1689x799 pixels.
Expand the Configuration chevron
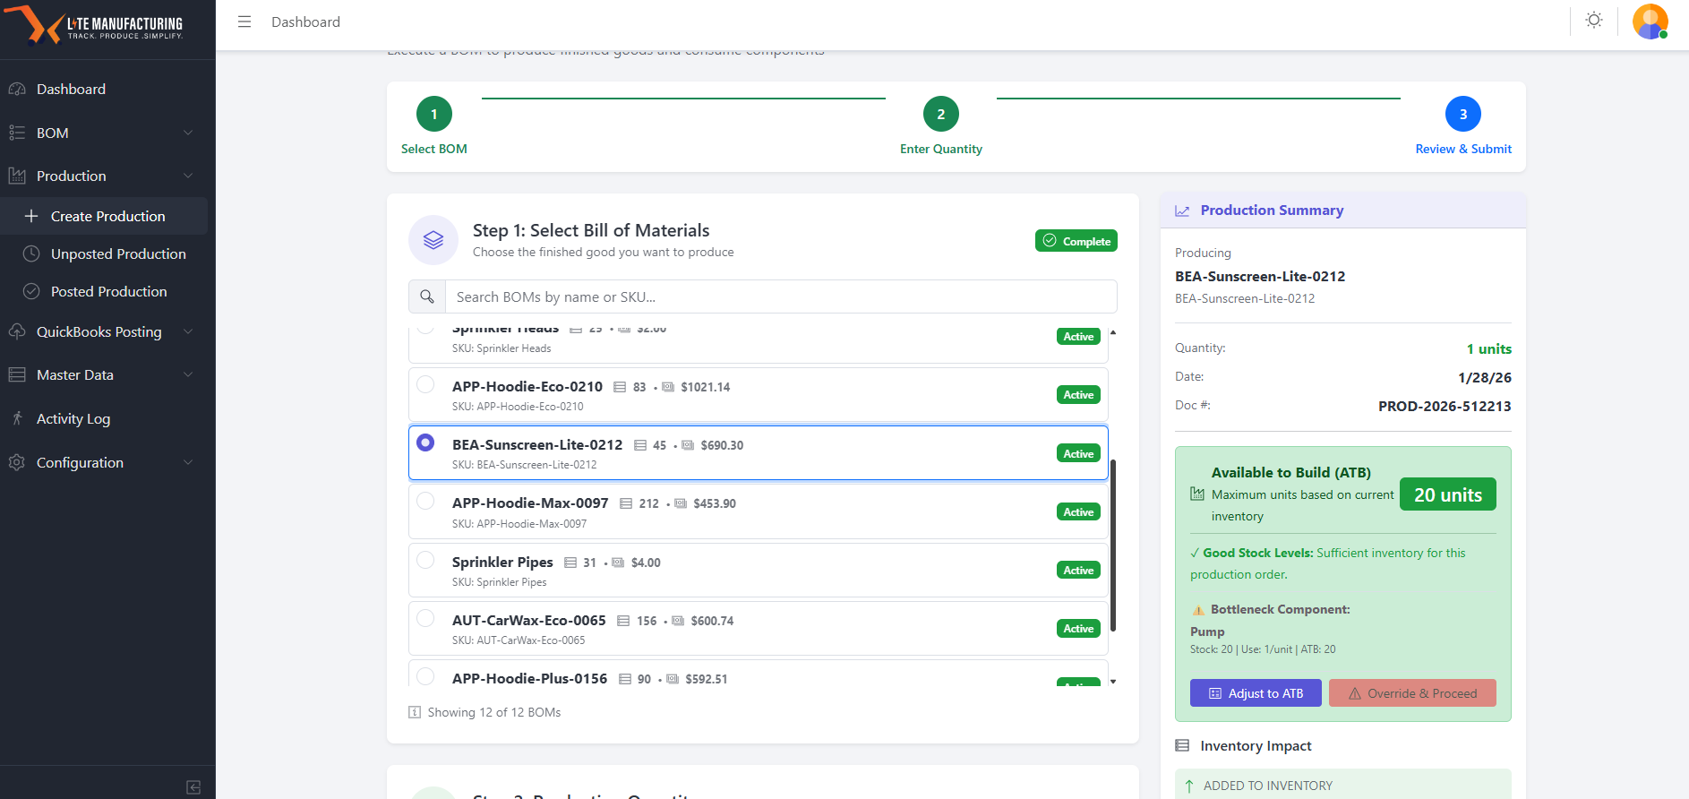click(x=188, y=462)
